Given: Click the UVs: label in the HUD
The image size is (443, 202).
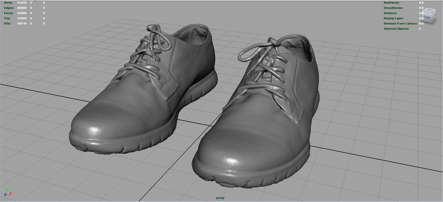Looking at the screenshot, I should (7, 23).
